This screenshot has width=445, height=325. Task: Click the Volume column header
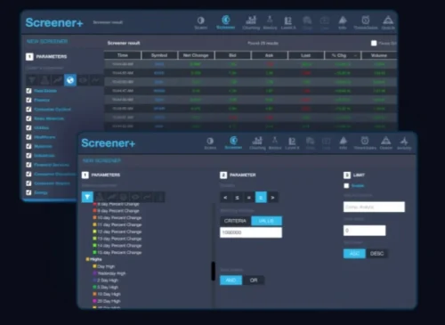click(x=379, y=55)
